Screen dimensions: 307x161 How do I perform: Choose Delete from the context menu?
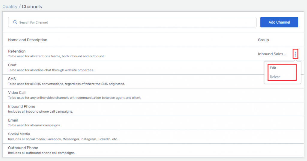click(x=275, y=77)
